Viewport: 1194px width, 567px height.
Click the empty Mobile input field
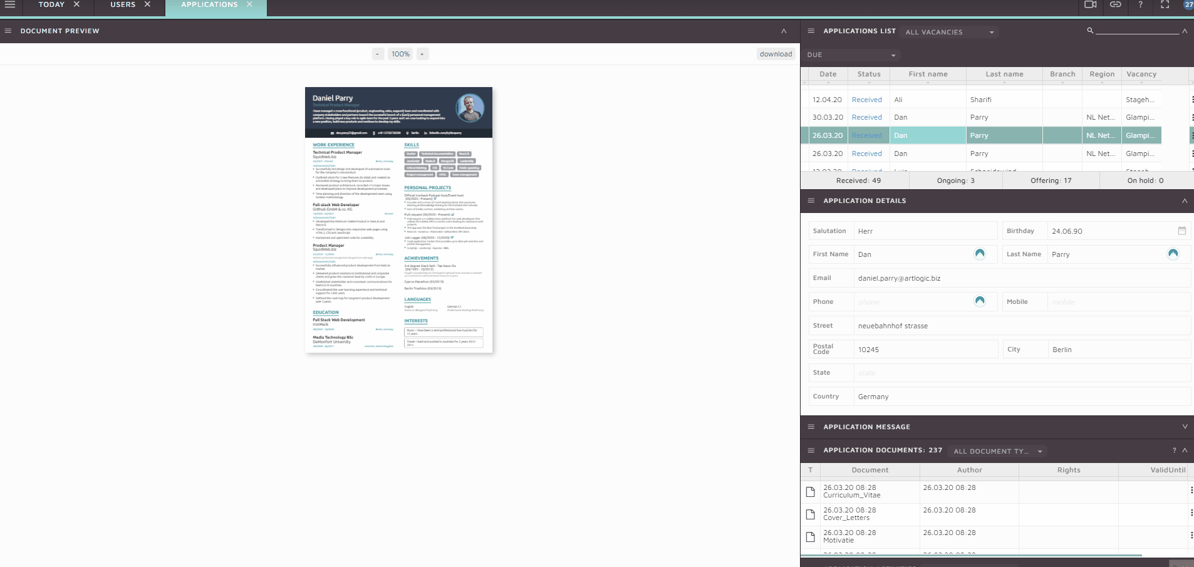coord(1119,302)
